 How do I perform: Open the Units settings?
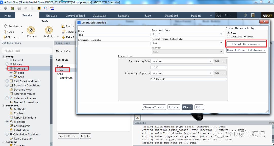11,37
